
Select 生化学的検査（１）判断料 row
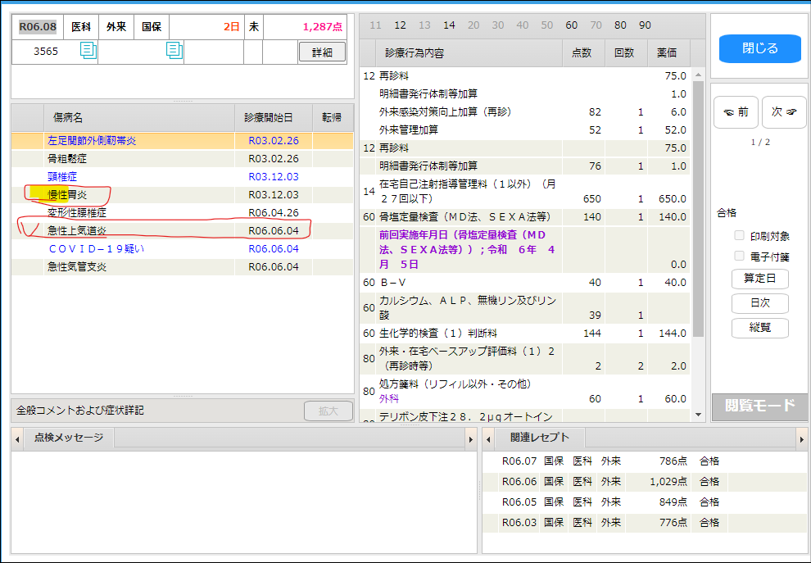[525, 334]
